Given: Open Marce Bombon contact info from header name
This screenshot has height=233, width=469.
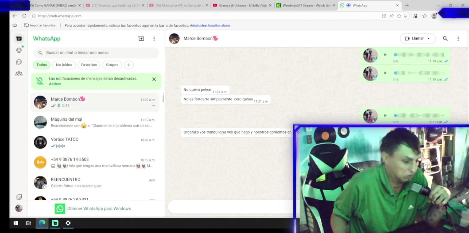Looking at the screenshot, I should pos(200,39).
